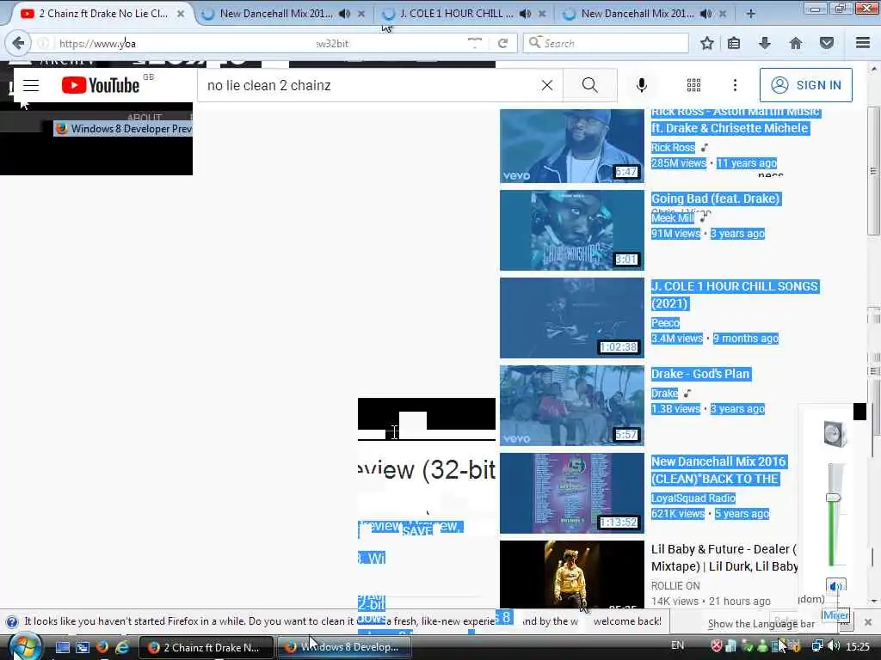The width and height of the screenshot is (881, 660).
Task: Open the Windows Start orb
Action: [24, 646]
